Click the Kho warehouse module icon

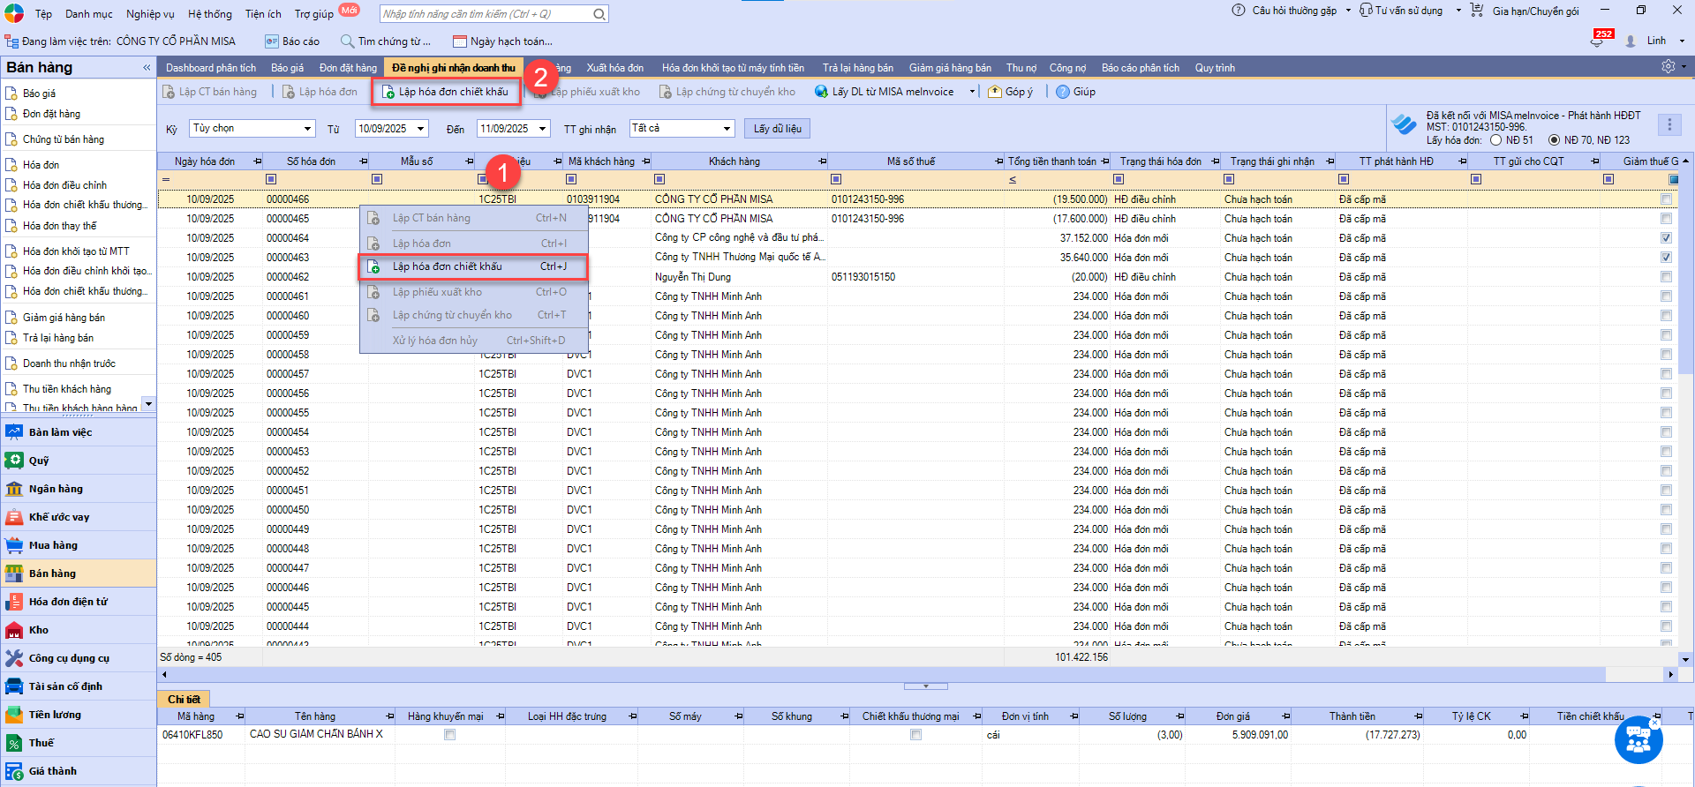14,630
